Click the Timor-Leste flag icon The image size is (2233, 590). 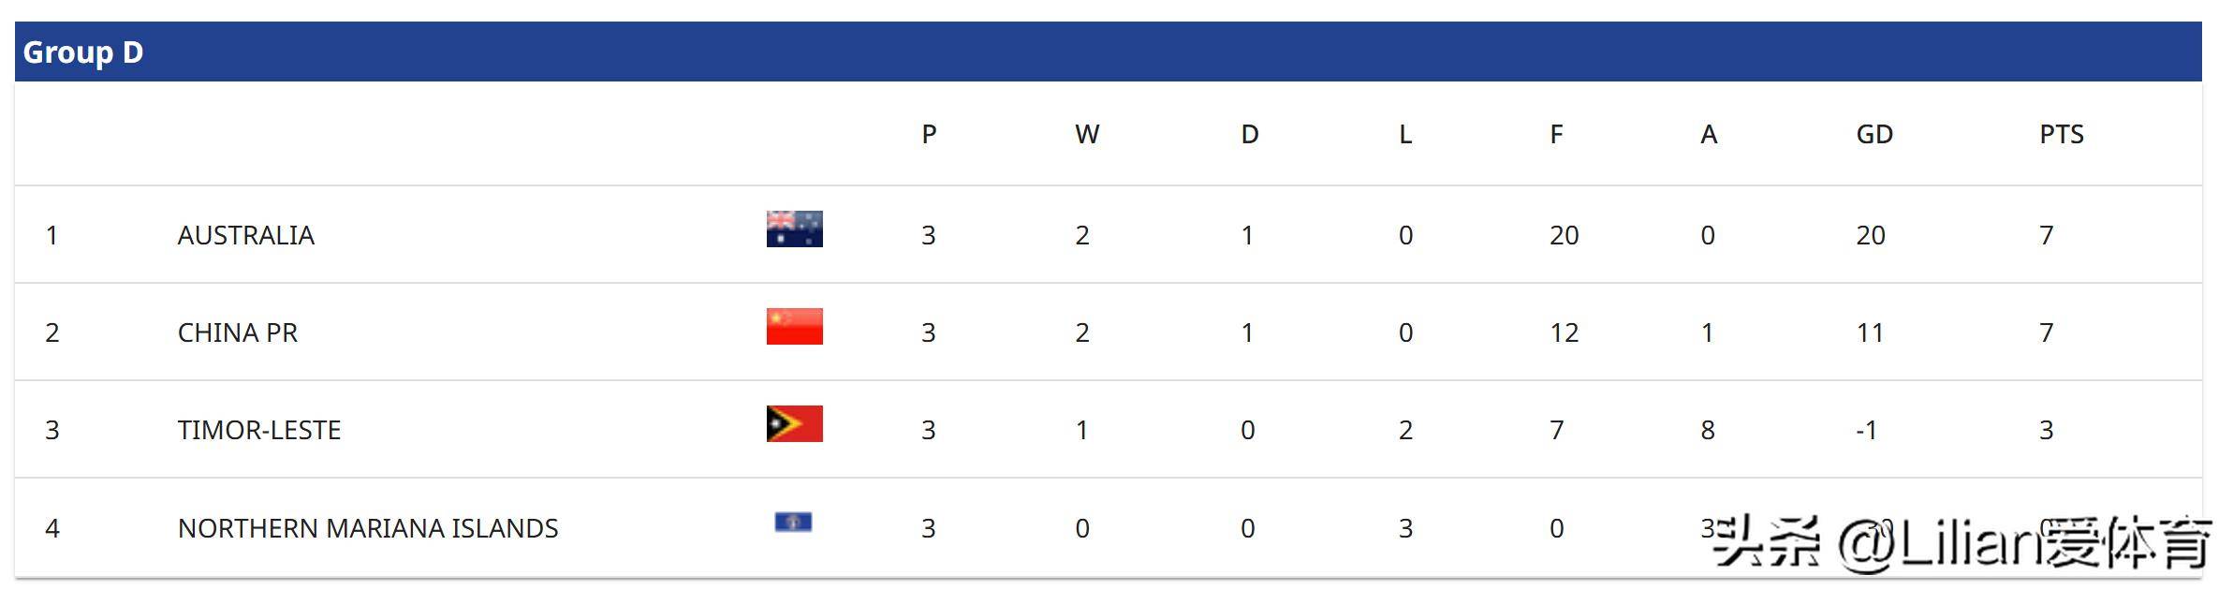tap(794, 423)
